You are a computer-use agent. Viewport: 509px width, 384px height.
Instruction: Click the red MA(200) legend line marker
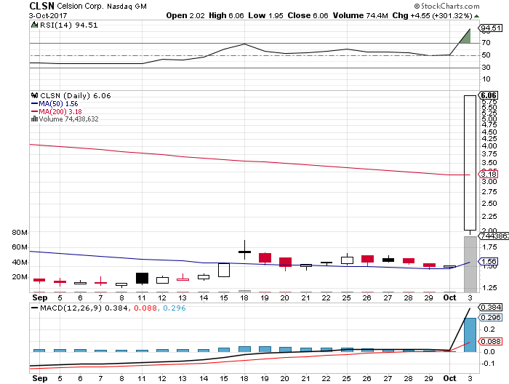pyautogui.click(x=33, y=111)
